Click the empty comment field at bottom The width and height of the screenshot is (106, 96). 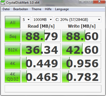point(53,89)
